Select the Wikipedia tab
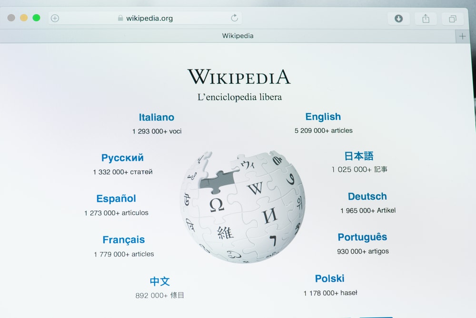This screenshot has height=318, width=476. coord(238,36)
